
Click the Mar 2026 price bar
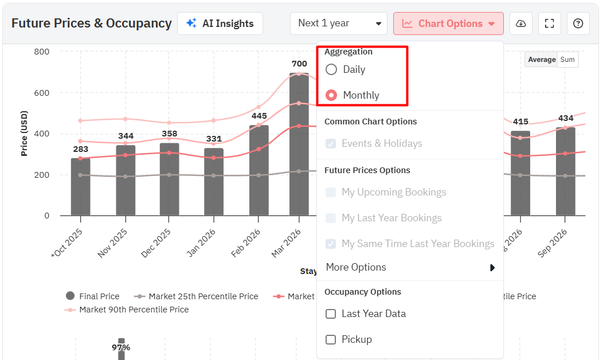click(x=299, y=143)
